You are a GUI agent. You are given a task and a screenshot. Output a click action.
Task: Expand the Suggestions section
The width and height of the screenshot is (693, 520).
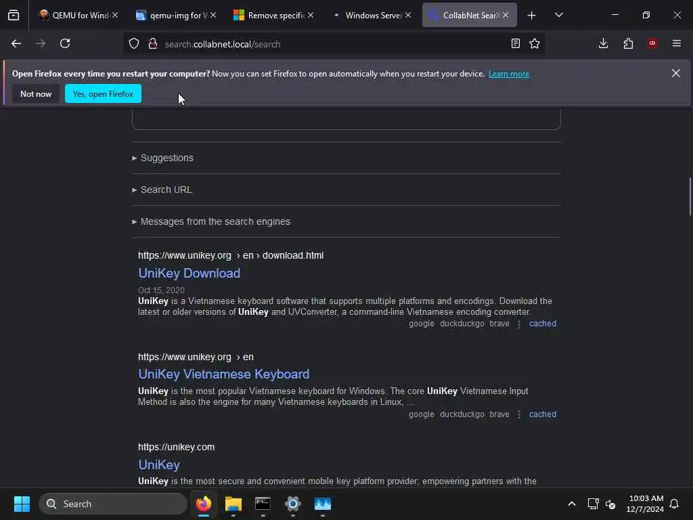coord(166,158)
